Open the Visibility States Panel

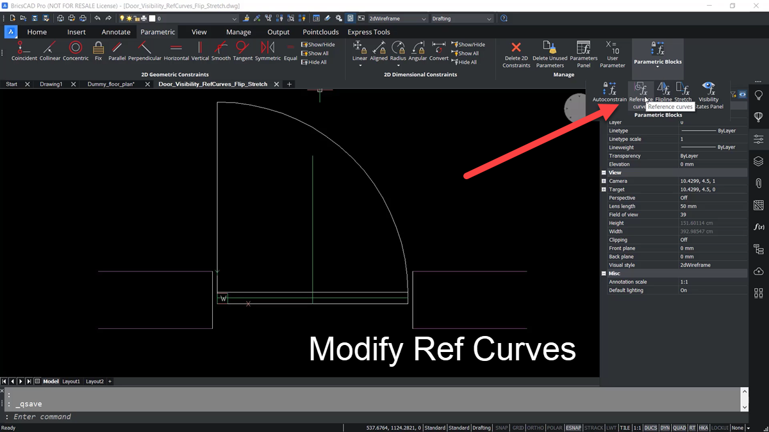(708, 95)
